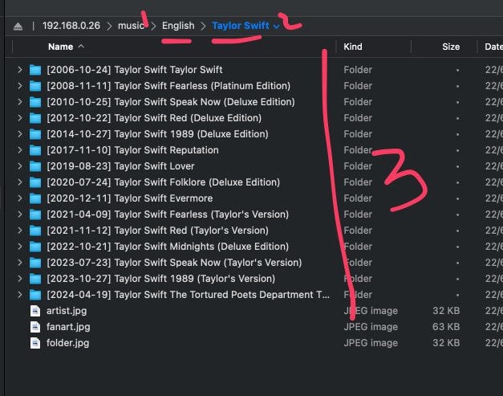Click folder icon for Midnights (Deluxe Edition)
Viewport: 503px width, 396px height.
click(x=34, y=247)
